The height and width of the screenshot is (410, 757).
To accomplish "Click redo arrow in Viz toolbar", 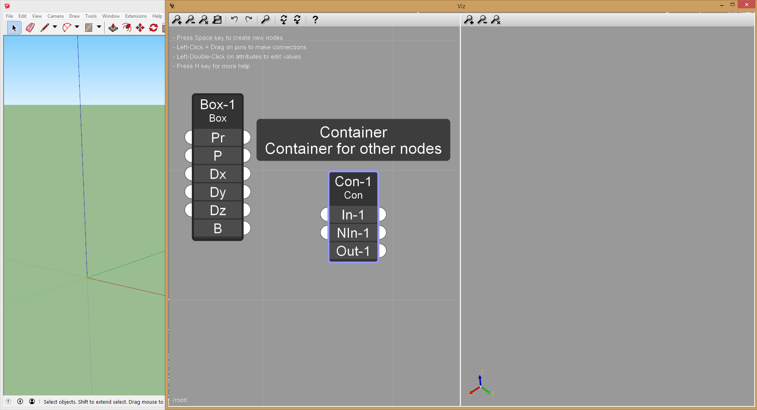I will click(x=249, y=19).
